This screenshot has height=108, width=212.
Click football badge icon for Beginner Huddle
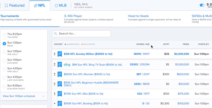[60, 84]
